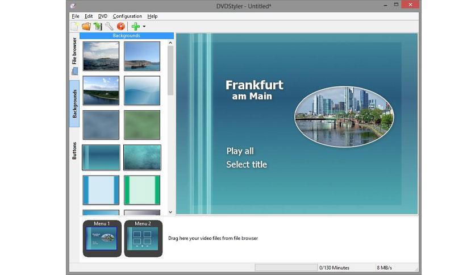Select the oval Frankfurt skyline image
This screenshot has height=275, width=475.
[344, 117]
